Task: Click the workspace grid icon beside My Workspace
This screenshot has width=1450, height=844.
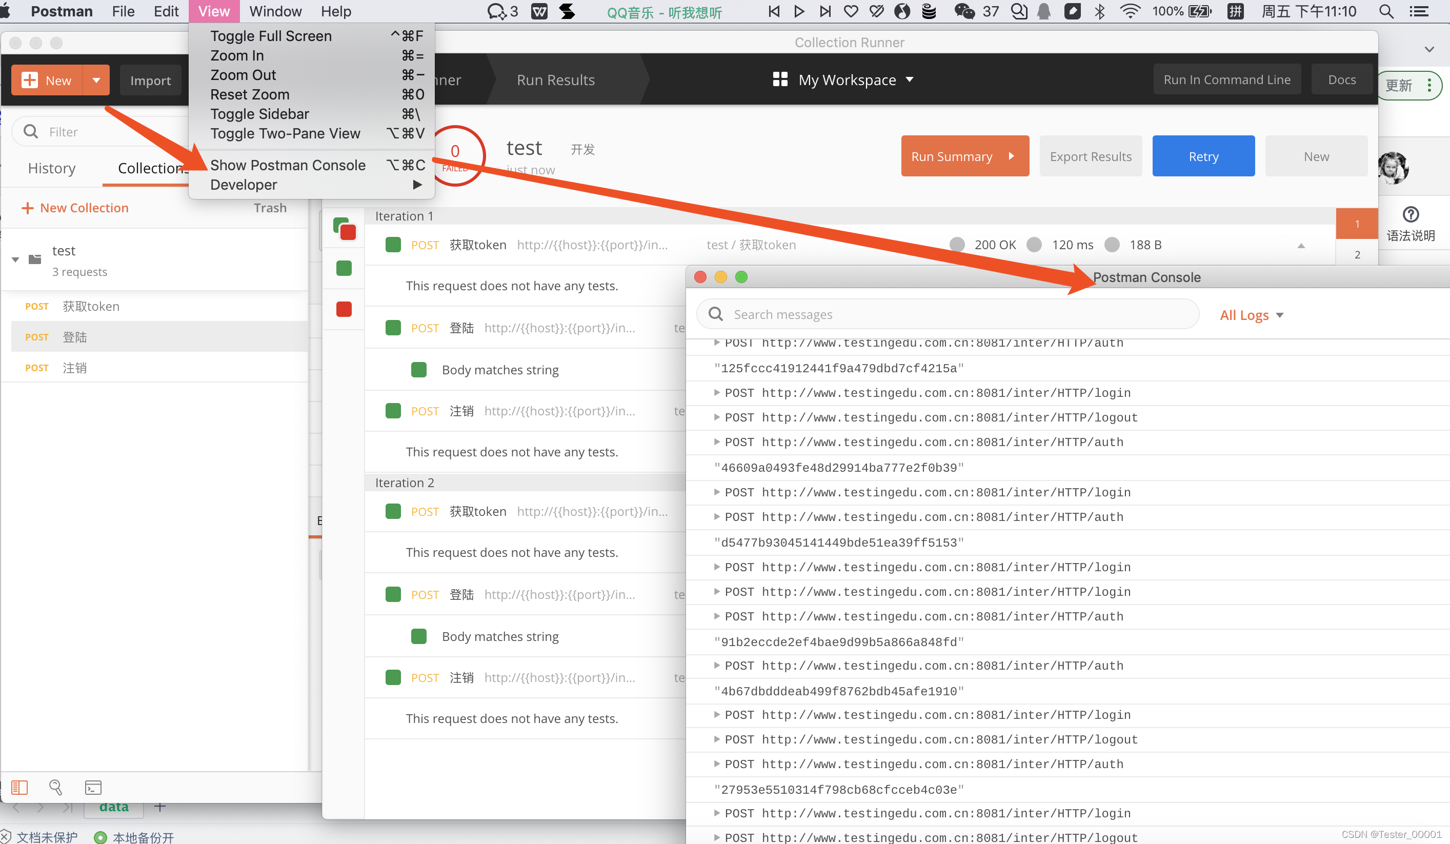Action: click(780, 79)
